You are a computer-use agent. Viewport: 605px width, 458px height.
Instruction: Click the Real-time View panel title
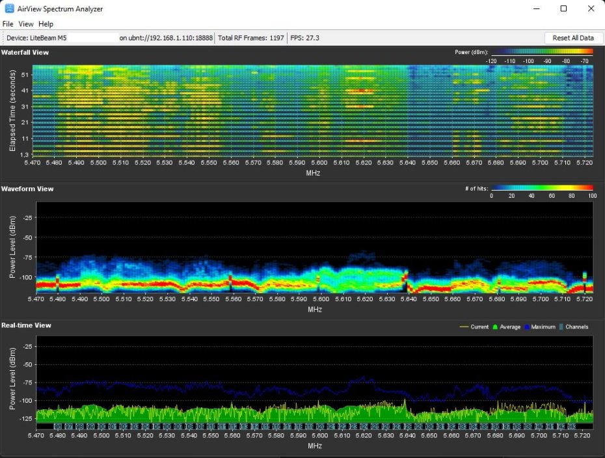[27, 325]
